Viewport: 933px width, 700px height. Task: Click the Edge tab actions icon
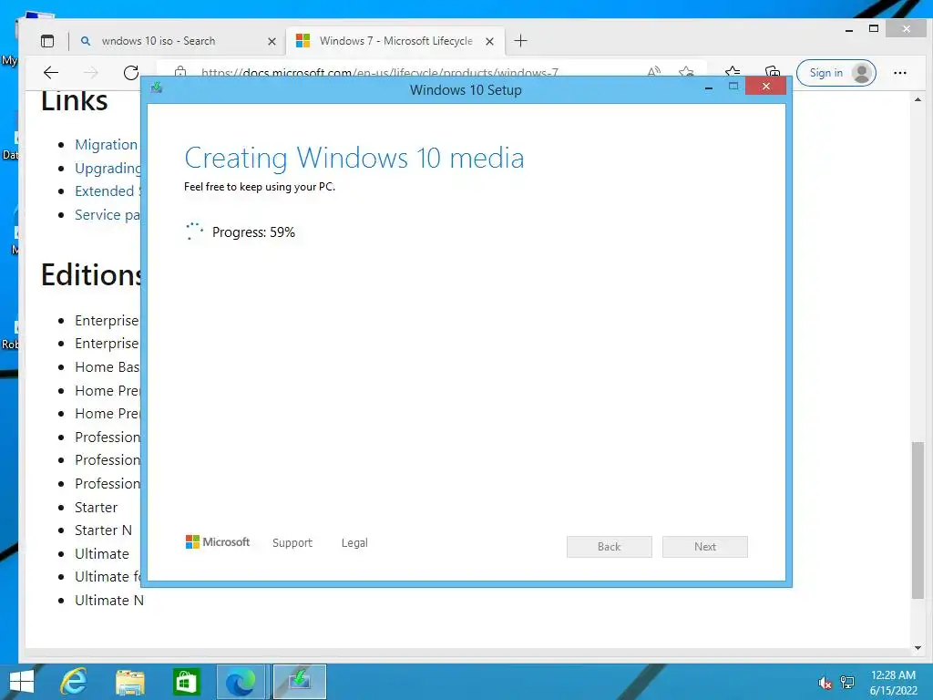pyautogui.click(x=47, y=41)
